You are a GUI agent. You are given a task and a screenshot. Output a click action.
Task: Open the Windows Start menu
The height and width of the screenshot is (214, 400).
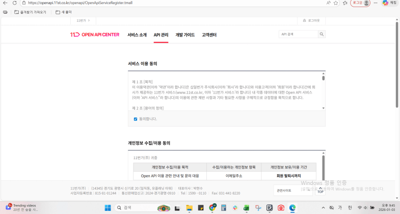point(108,208)
